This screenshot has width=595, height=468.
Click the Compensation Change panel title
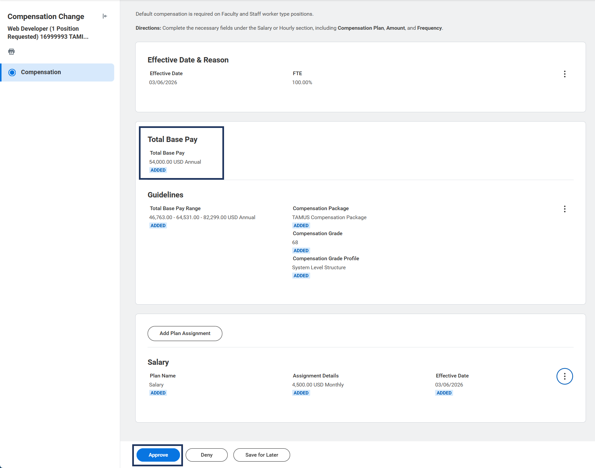pos(46,16)
